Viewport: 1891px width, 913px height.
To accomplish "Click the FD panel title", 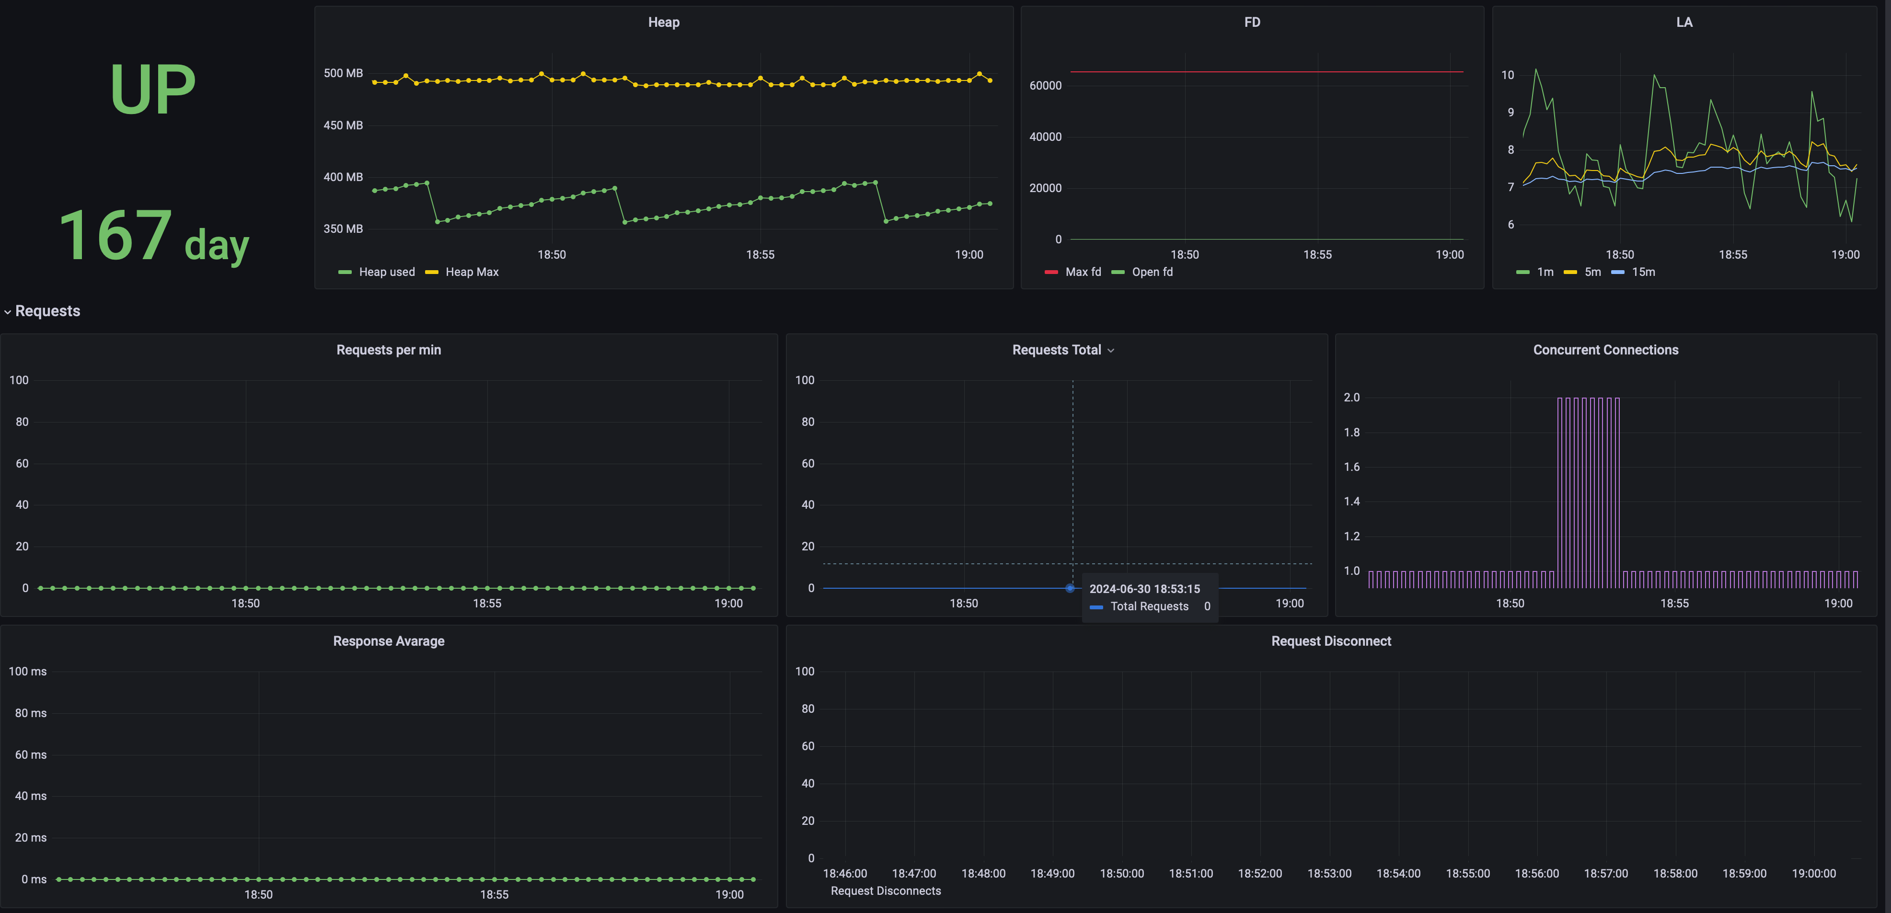I will (1252, 23).
